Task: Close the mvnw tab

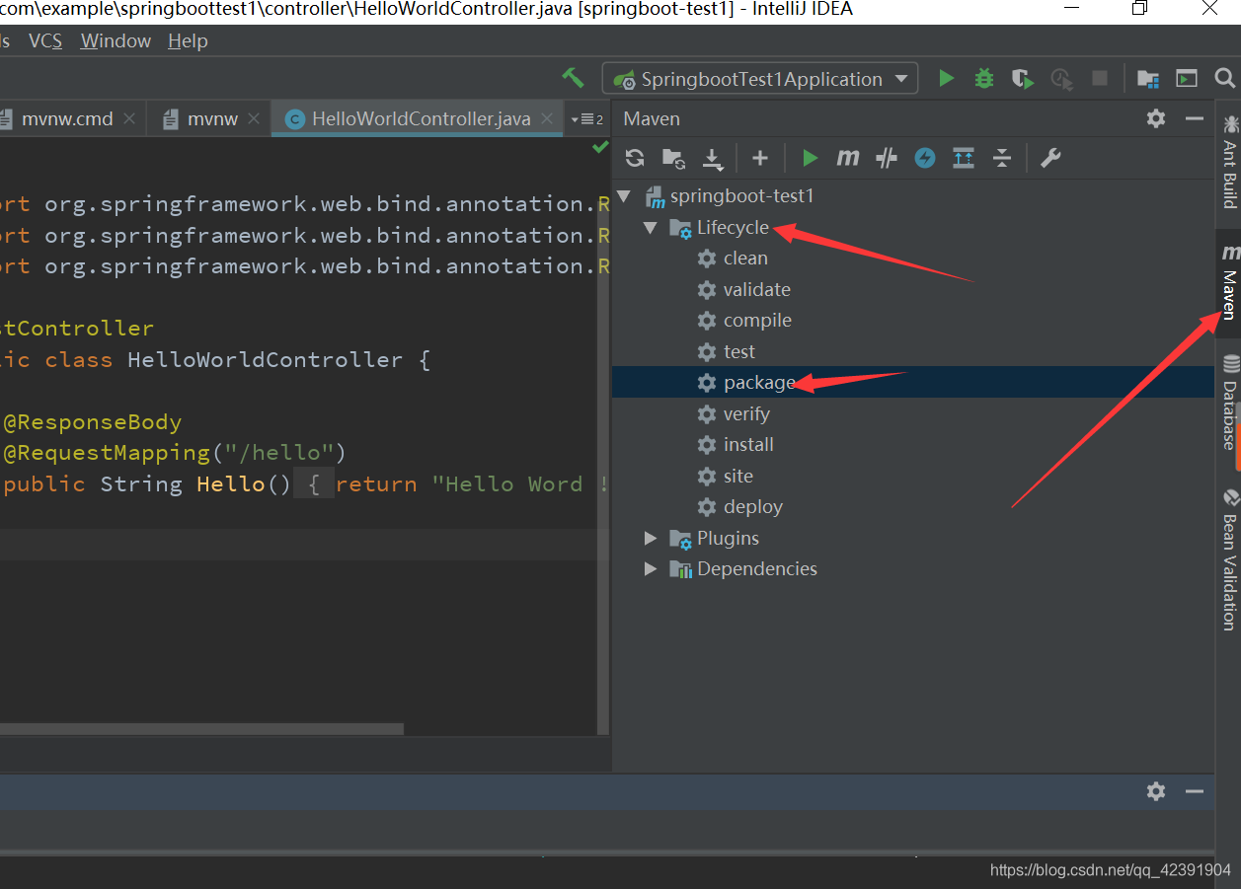Action: click(254, 118)
